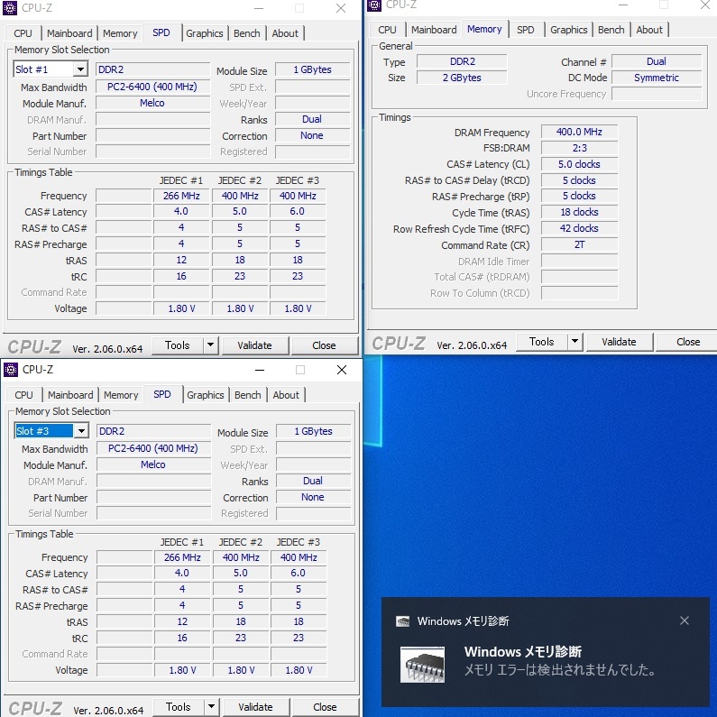Switch to Mainboard tab in the Slot #3 window

pyautogui.click(x=70, y=395)
